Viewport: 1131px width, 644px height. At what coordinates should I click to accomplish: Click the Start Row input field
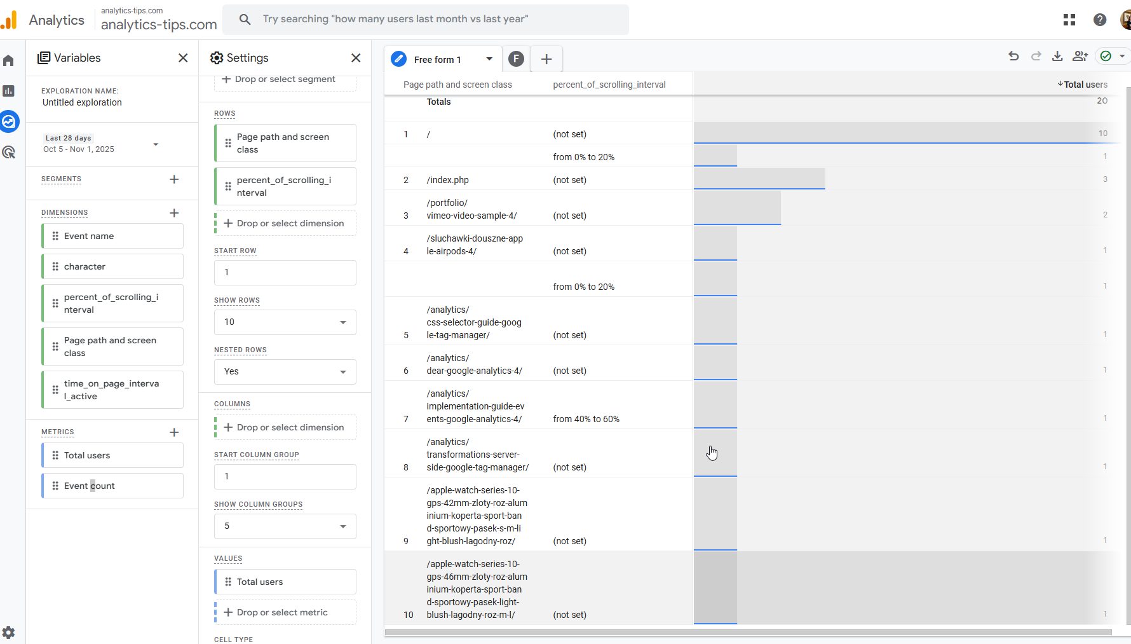pos(285,273)
